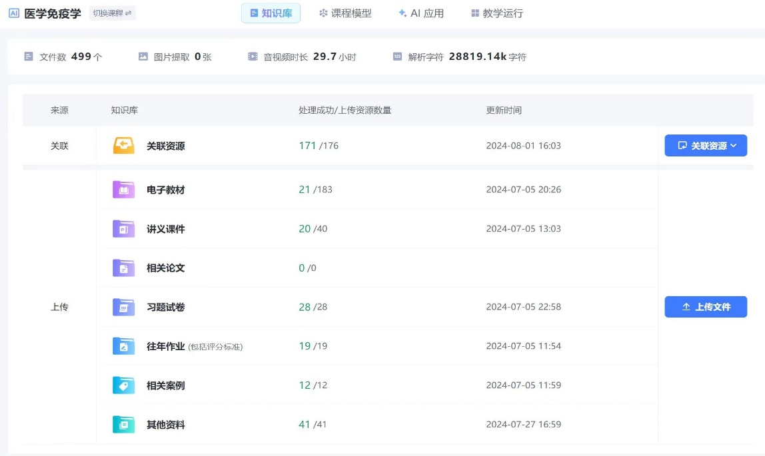The image size is (765, 456).
Task: Click the 20 /40 resource count
Action: click(313, 228)
